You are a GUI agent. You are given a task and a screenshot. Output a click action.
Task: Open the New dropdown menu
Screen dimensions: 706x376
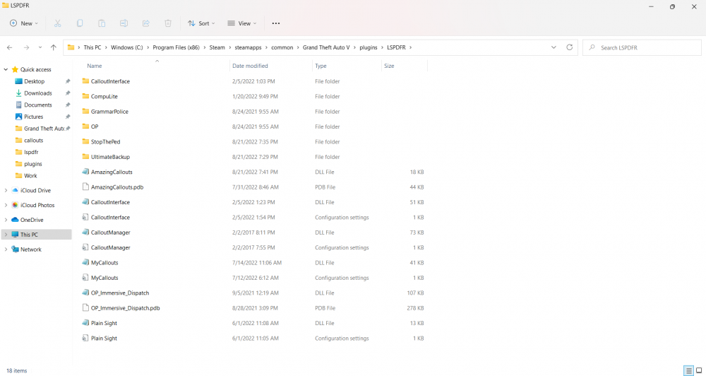click(24, 23)
